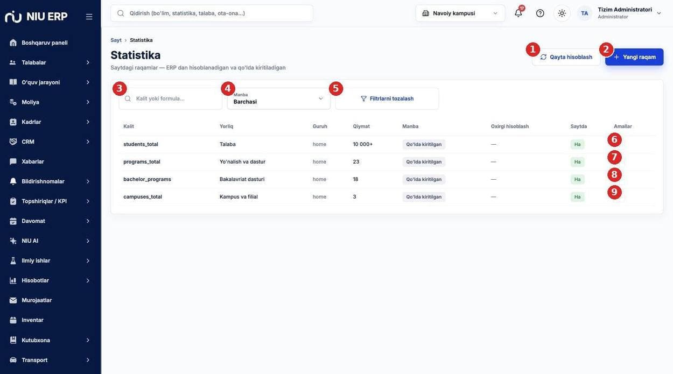Open Boshqaruv paneli home icon

pyautogui.click(x=13, y=43)
